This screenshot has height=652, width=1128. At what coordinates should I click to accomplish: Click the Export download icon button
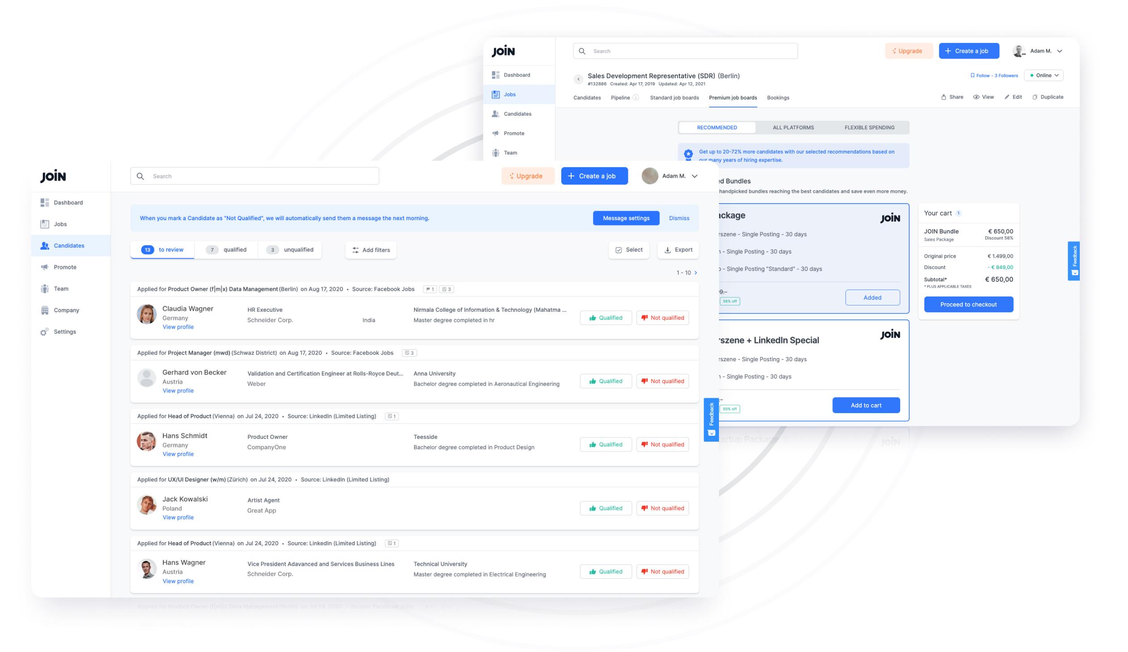678,250
